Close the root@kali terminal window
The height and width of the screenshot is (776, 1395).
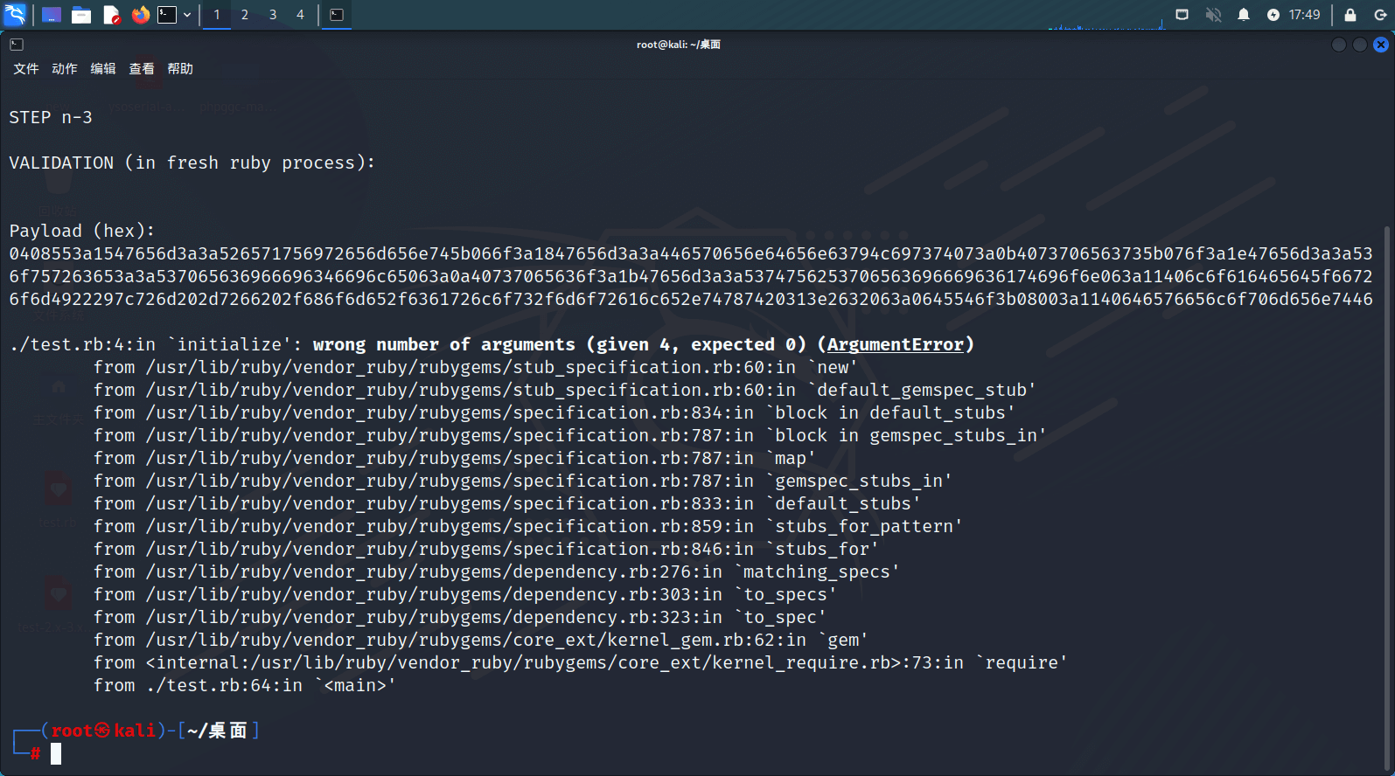coord(1381,45)
